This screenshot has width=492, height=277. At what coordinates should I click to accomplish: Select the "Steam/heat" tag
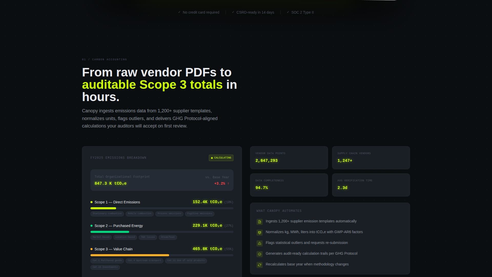tap(168, 237)
